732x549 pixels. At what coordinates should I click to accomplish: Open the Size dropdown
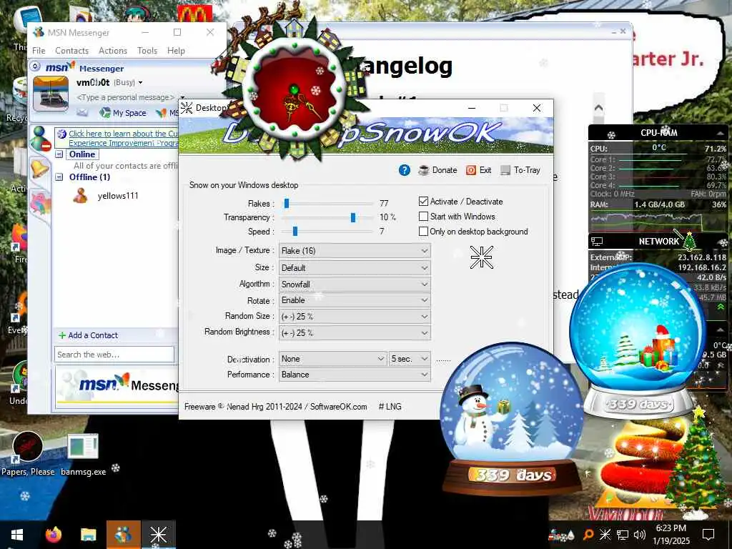click(355, 268)
